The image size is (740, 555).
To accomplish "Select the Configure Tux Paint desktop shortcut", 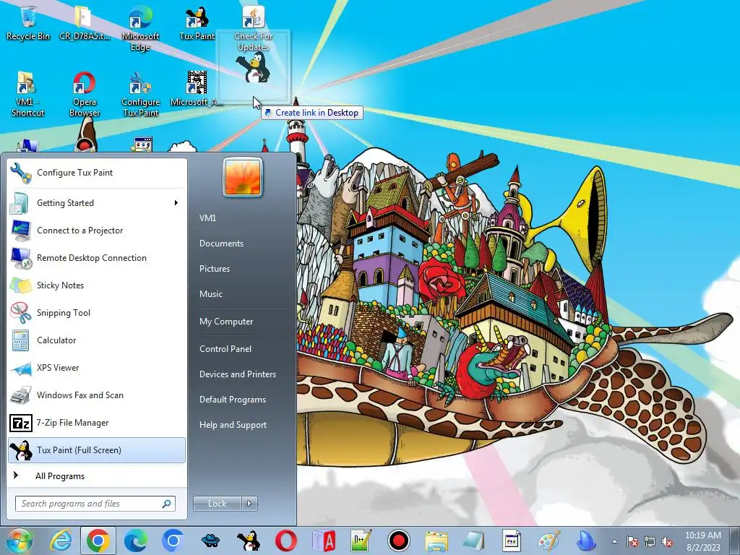I will click(140, 93).
